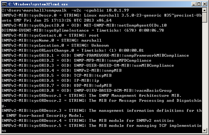Image resolution: width=209 pixels, height=135 pixels.
Task: Click the sysName.0 marshall line
Action: click(x=51, y=40)
